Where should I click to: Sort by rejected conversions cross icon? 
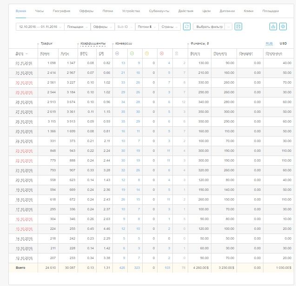(x=162, y=53)
